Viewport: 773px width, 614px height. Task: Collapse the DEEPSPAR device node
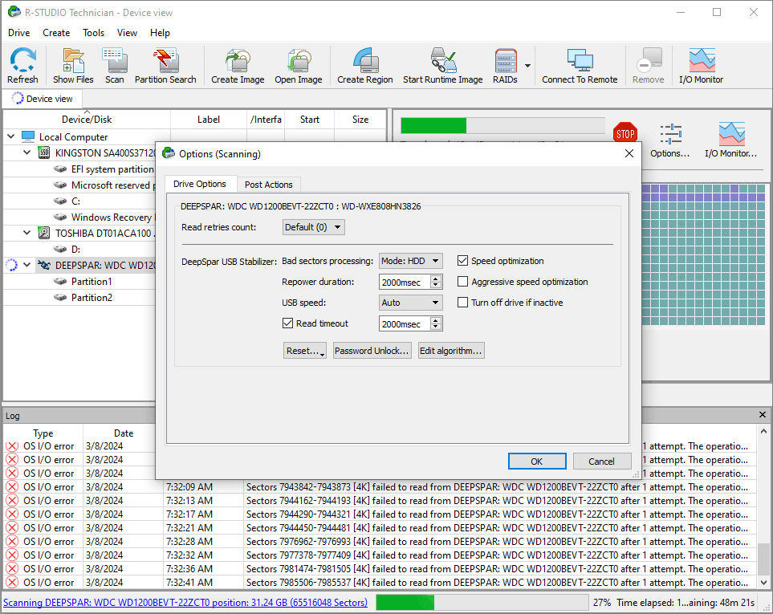pos(27,265)
